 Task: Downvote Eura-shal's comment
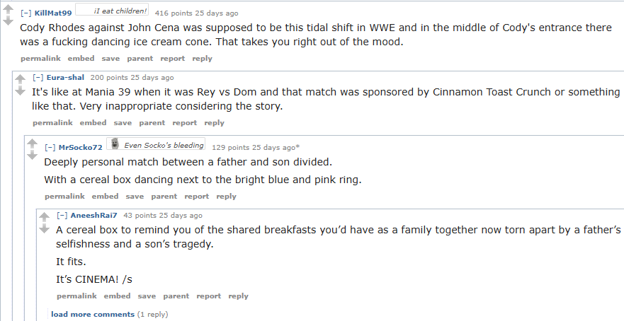pyautogui.click(x=20, y=91)
